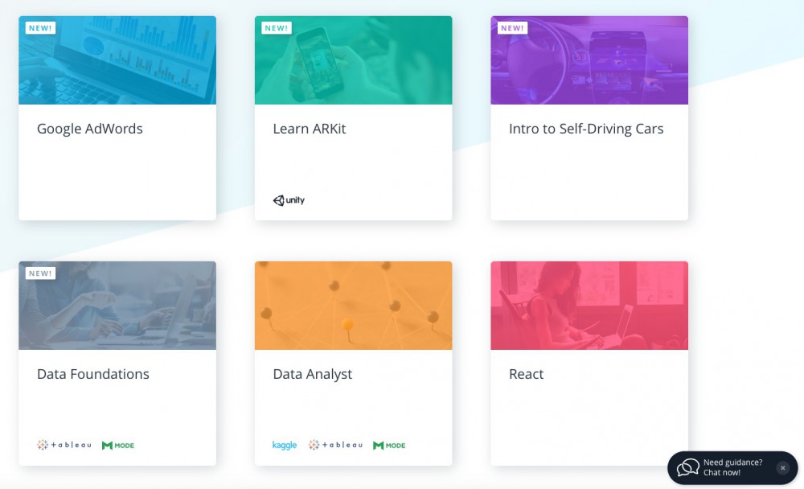The image size is (804, 489).
Task: Select the Intro to Self-Driving Cars title
Action: pos(586,129)
